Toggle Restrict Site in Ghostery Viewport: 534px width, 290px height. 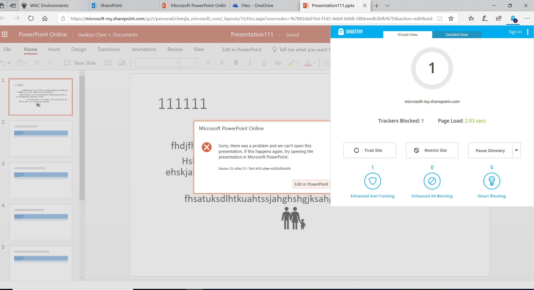pyautogui.click(x=432, y=150)
